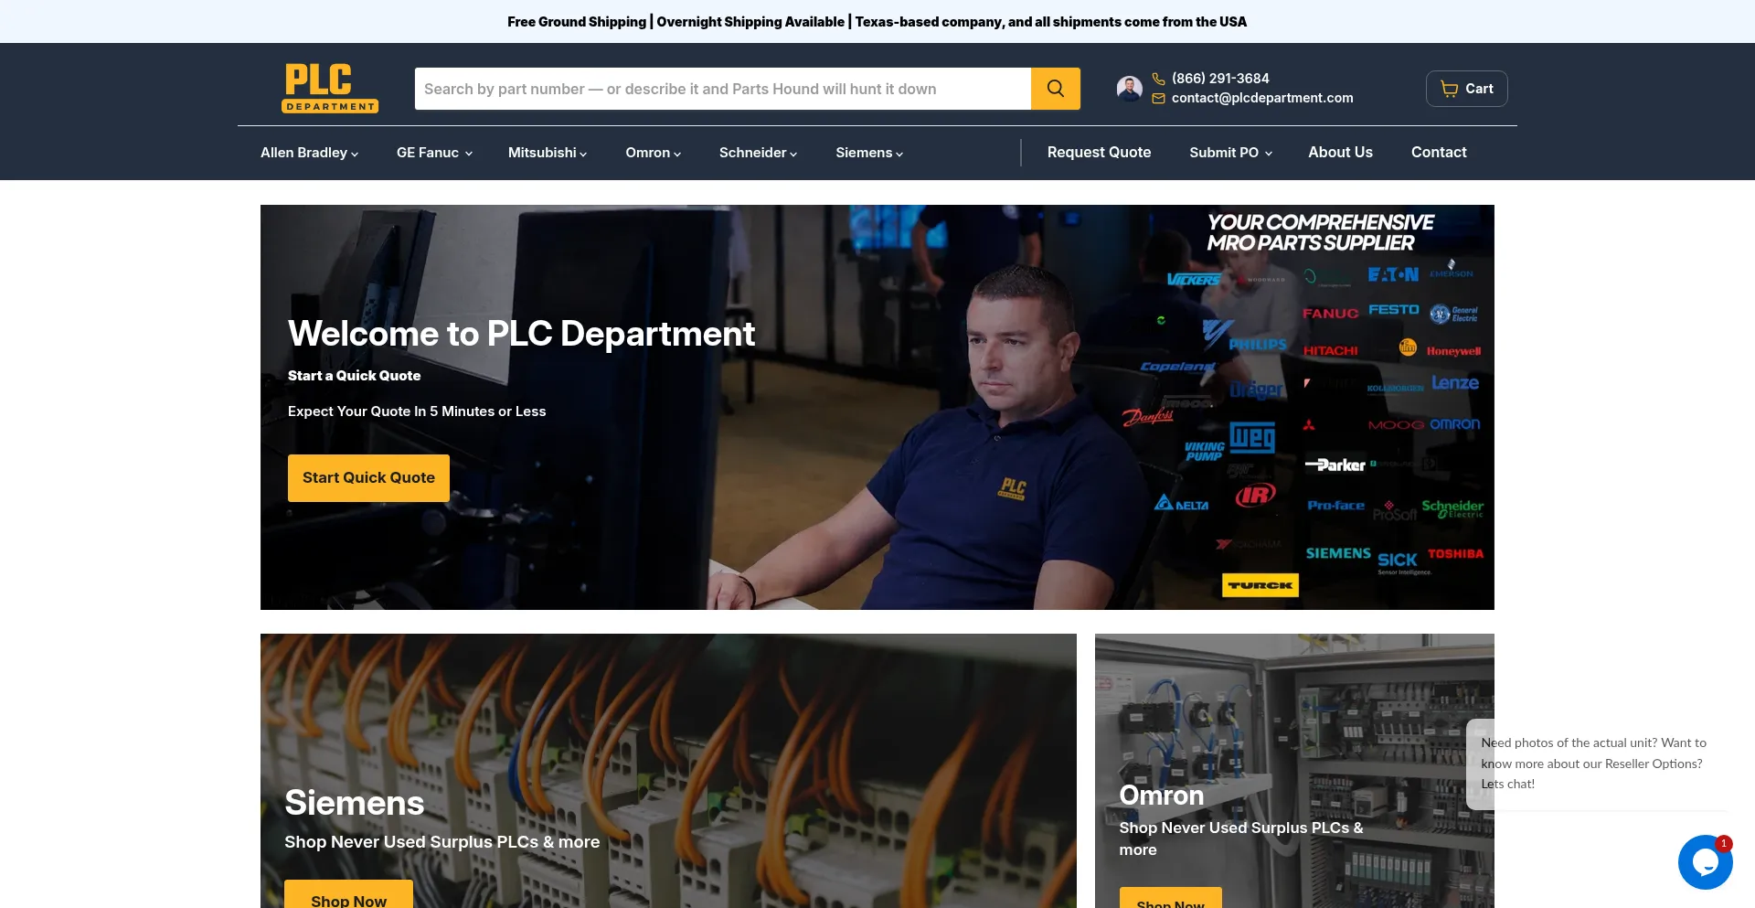
Task: Click the FANUC logo in banner
Action: tap(1330, 314)
